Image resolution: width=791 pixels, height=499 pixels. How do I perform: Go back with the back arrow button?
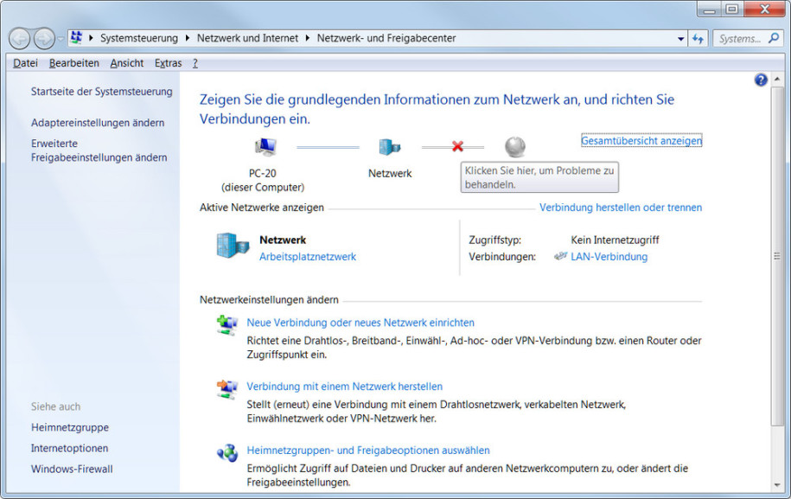pyautogui.click(x=20, y=39)
